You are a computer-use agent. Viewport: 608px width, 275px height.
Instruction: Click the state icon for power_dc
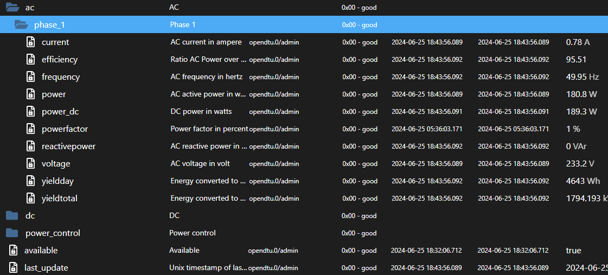pos(31,112)
